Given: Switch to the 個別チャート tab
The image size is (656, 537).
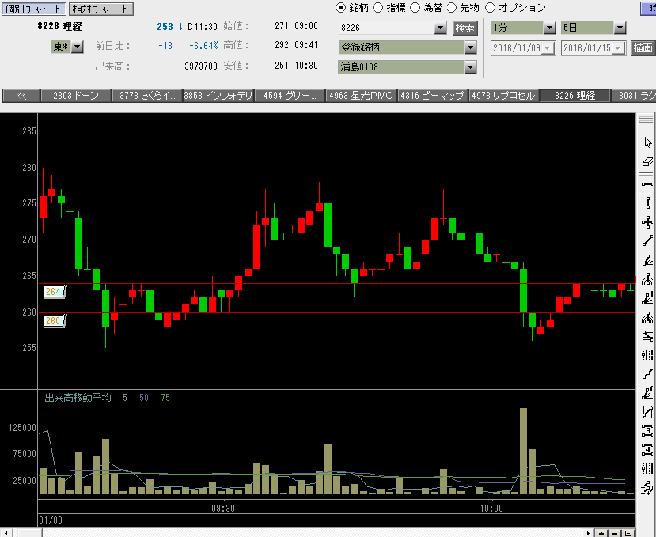Looking at the screenshot, I should [x=34, y=9].
